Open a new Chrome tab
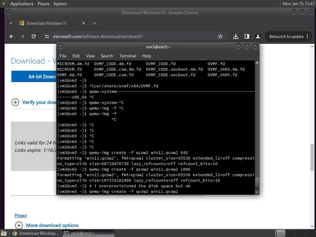316x237 pixels. pos(94,23)
